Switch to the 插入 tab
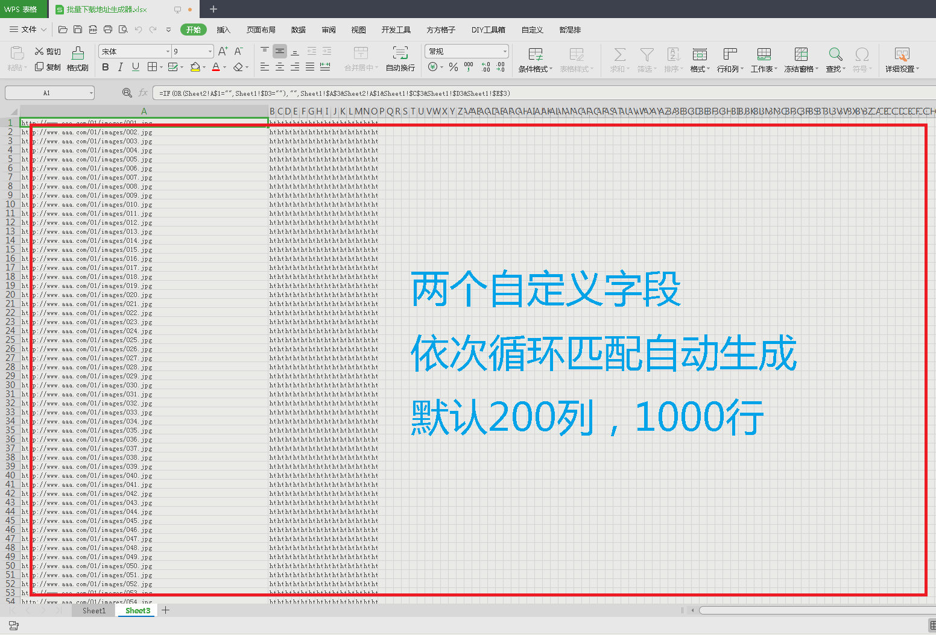The image size is (936, 635). click(x=224, y=30)
